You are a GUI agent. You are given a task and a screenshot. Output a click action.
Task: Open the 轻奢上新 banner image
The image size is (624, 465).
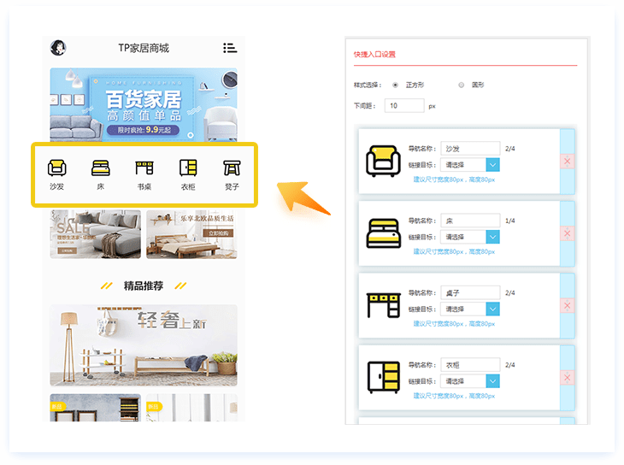click(144, 345)
